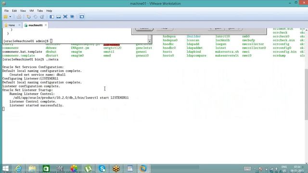Switch to Unity mode icon
The image size is (308, 173).
(72, 17)
